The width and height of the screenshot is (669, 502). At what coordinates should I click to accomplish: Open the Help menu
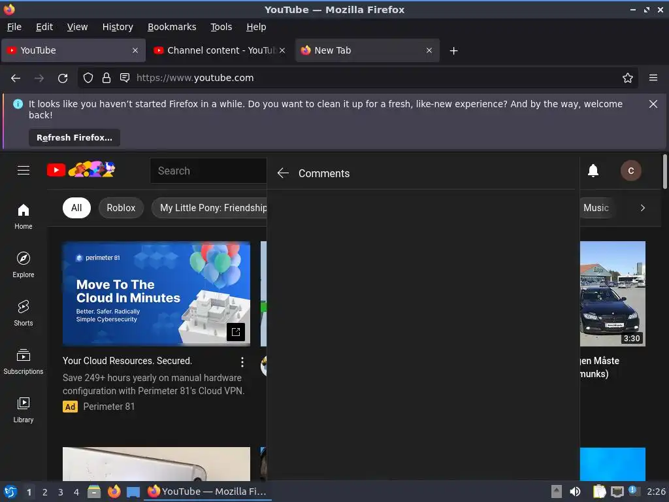tap(256, 27)
